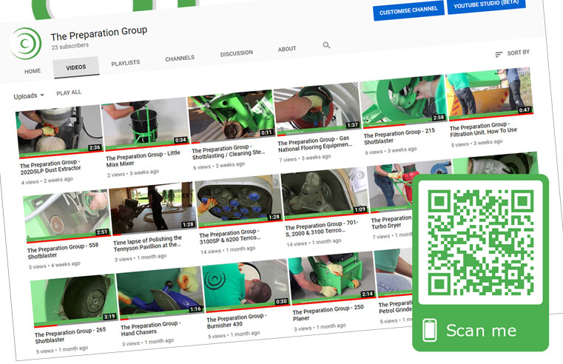Viewport: 563px width, 364px height.
Task: Open 3100SP & 6200 Terrco thumbnail
Action: (238, 200)
